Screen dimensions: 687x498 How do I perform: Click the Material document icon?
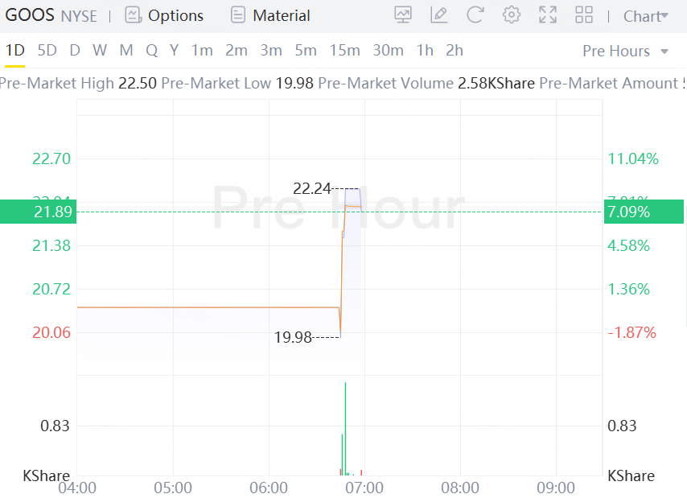[x=237, y=15]
